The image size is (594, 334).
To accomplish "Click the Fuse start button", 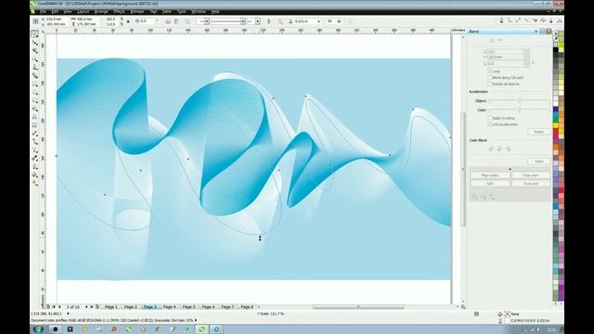I will click(531, 175).
